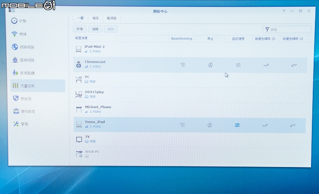This screenshot has width=319, height=194.
Task: Open custom speed settings for Demo_iPad
Action: (237, 125)
